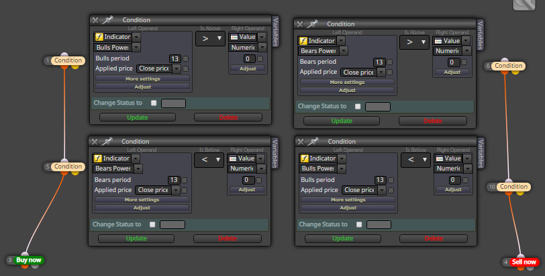Viewport: 545px width, 276px height.
Task: Pin the Bulls Power Is Above condition panel
Action: 107,20
